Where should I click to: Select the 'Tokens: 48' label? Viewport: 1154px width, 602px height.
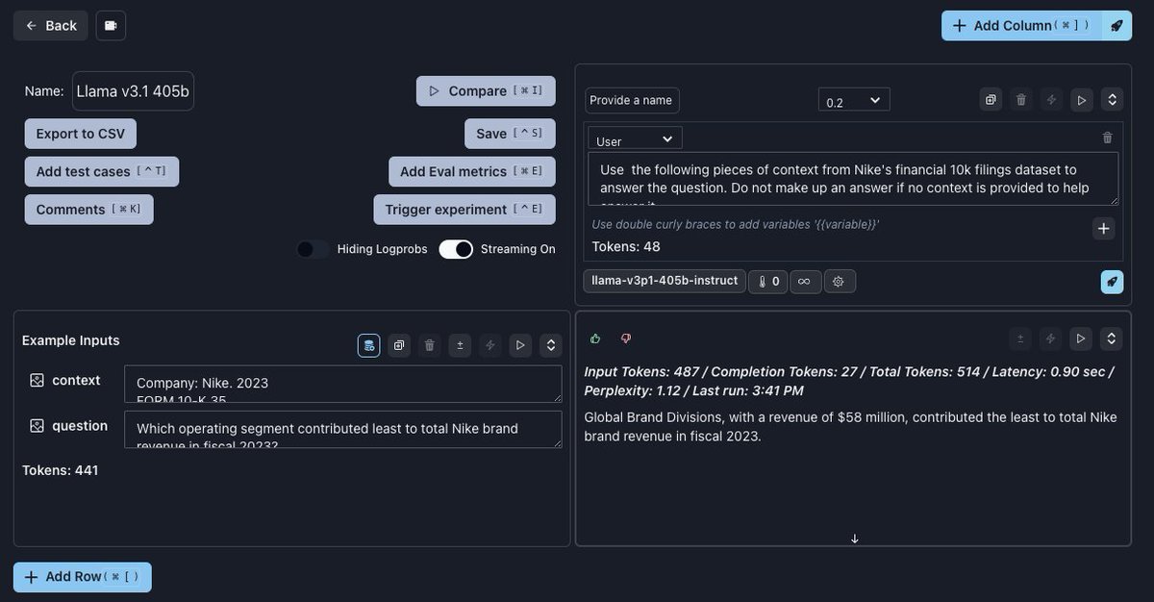pyautogui.click(x=626, y=246)
